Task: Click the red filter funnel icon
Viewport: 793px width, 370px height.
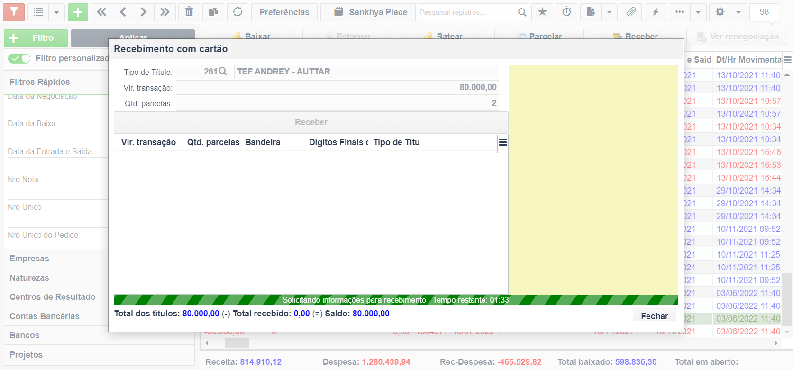Action: point(14,12)
